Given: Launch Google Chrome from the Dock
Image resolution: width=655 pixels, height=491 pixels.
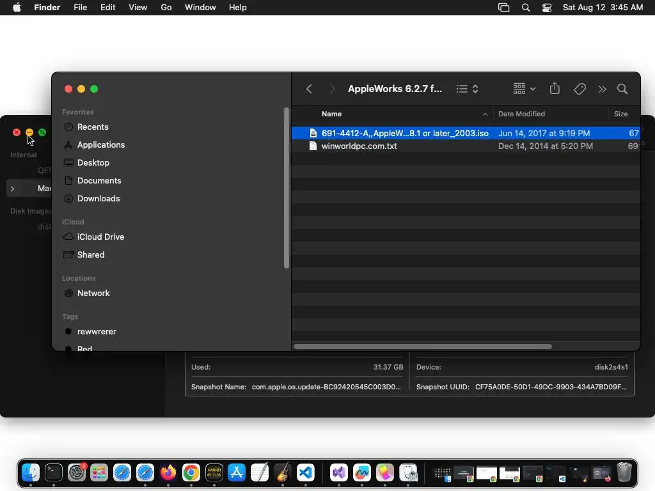Looking at the screenshot, I should 191,472.
